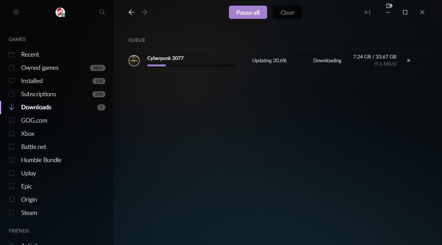Click the Humble Bundle bookmark icon
Image resolution: width=442 pixels, height=245 pixels.
pyautogui.click(x=12, y=160)
